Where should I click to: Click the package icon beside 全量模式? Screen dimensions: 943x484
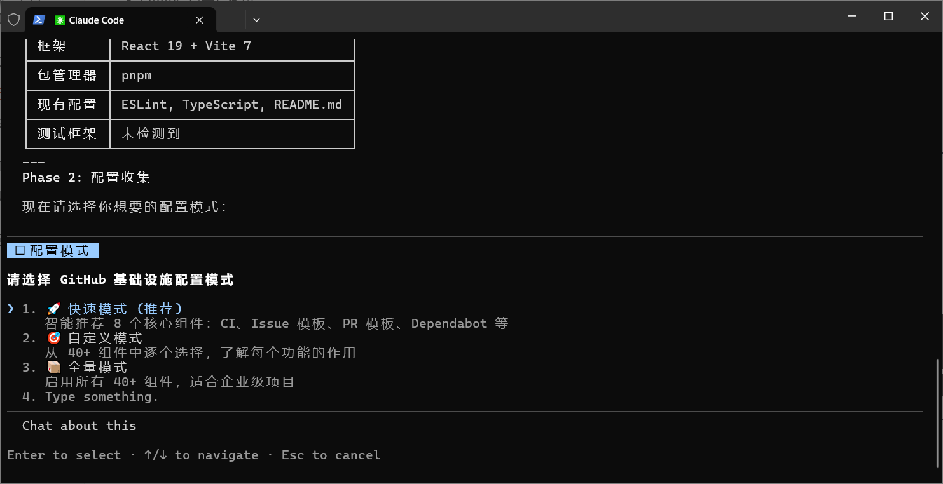tap(53, 366)
